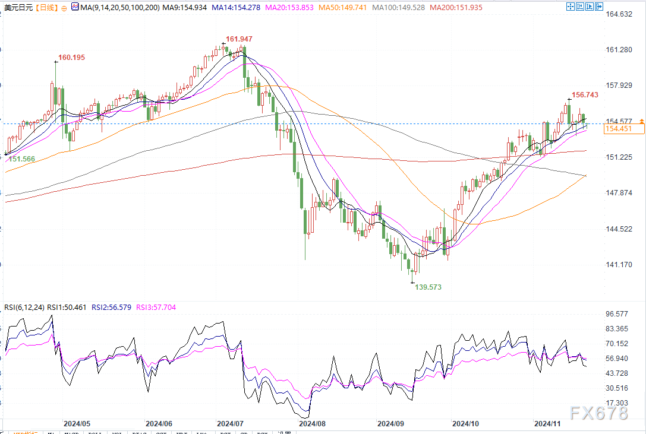Screen dimensions: 646x434
Task: Click the 161.947 high price label
Action: pyautogui.click(x=239, y=39)
